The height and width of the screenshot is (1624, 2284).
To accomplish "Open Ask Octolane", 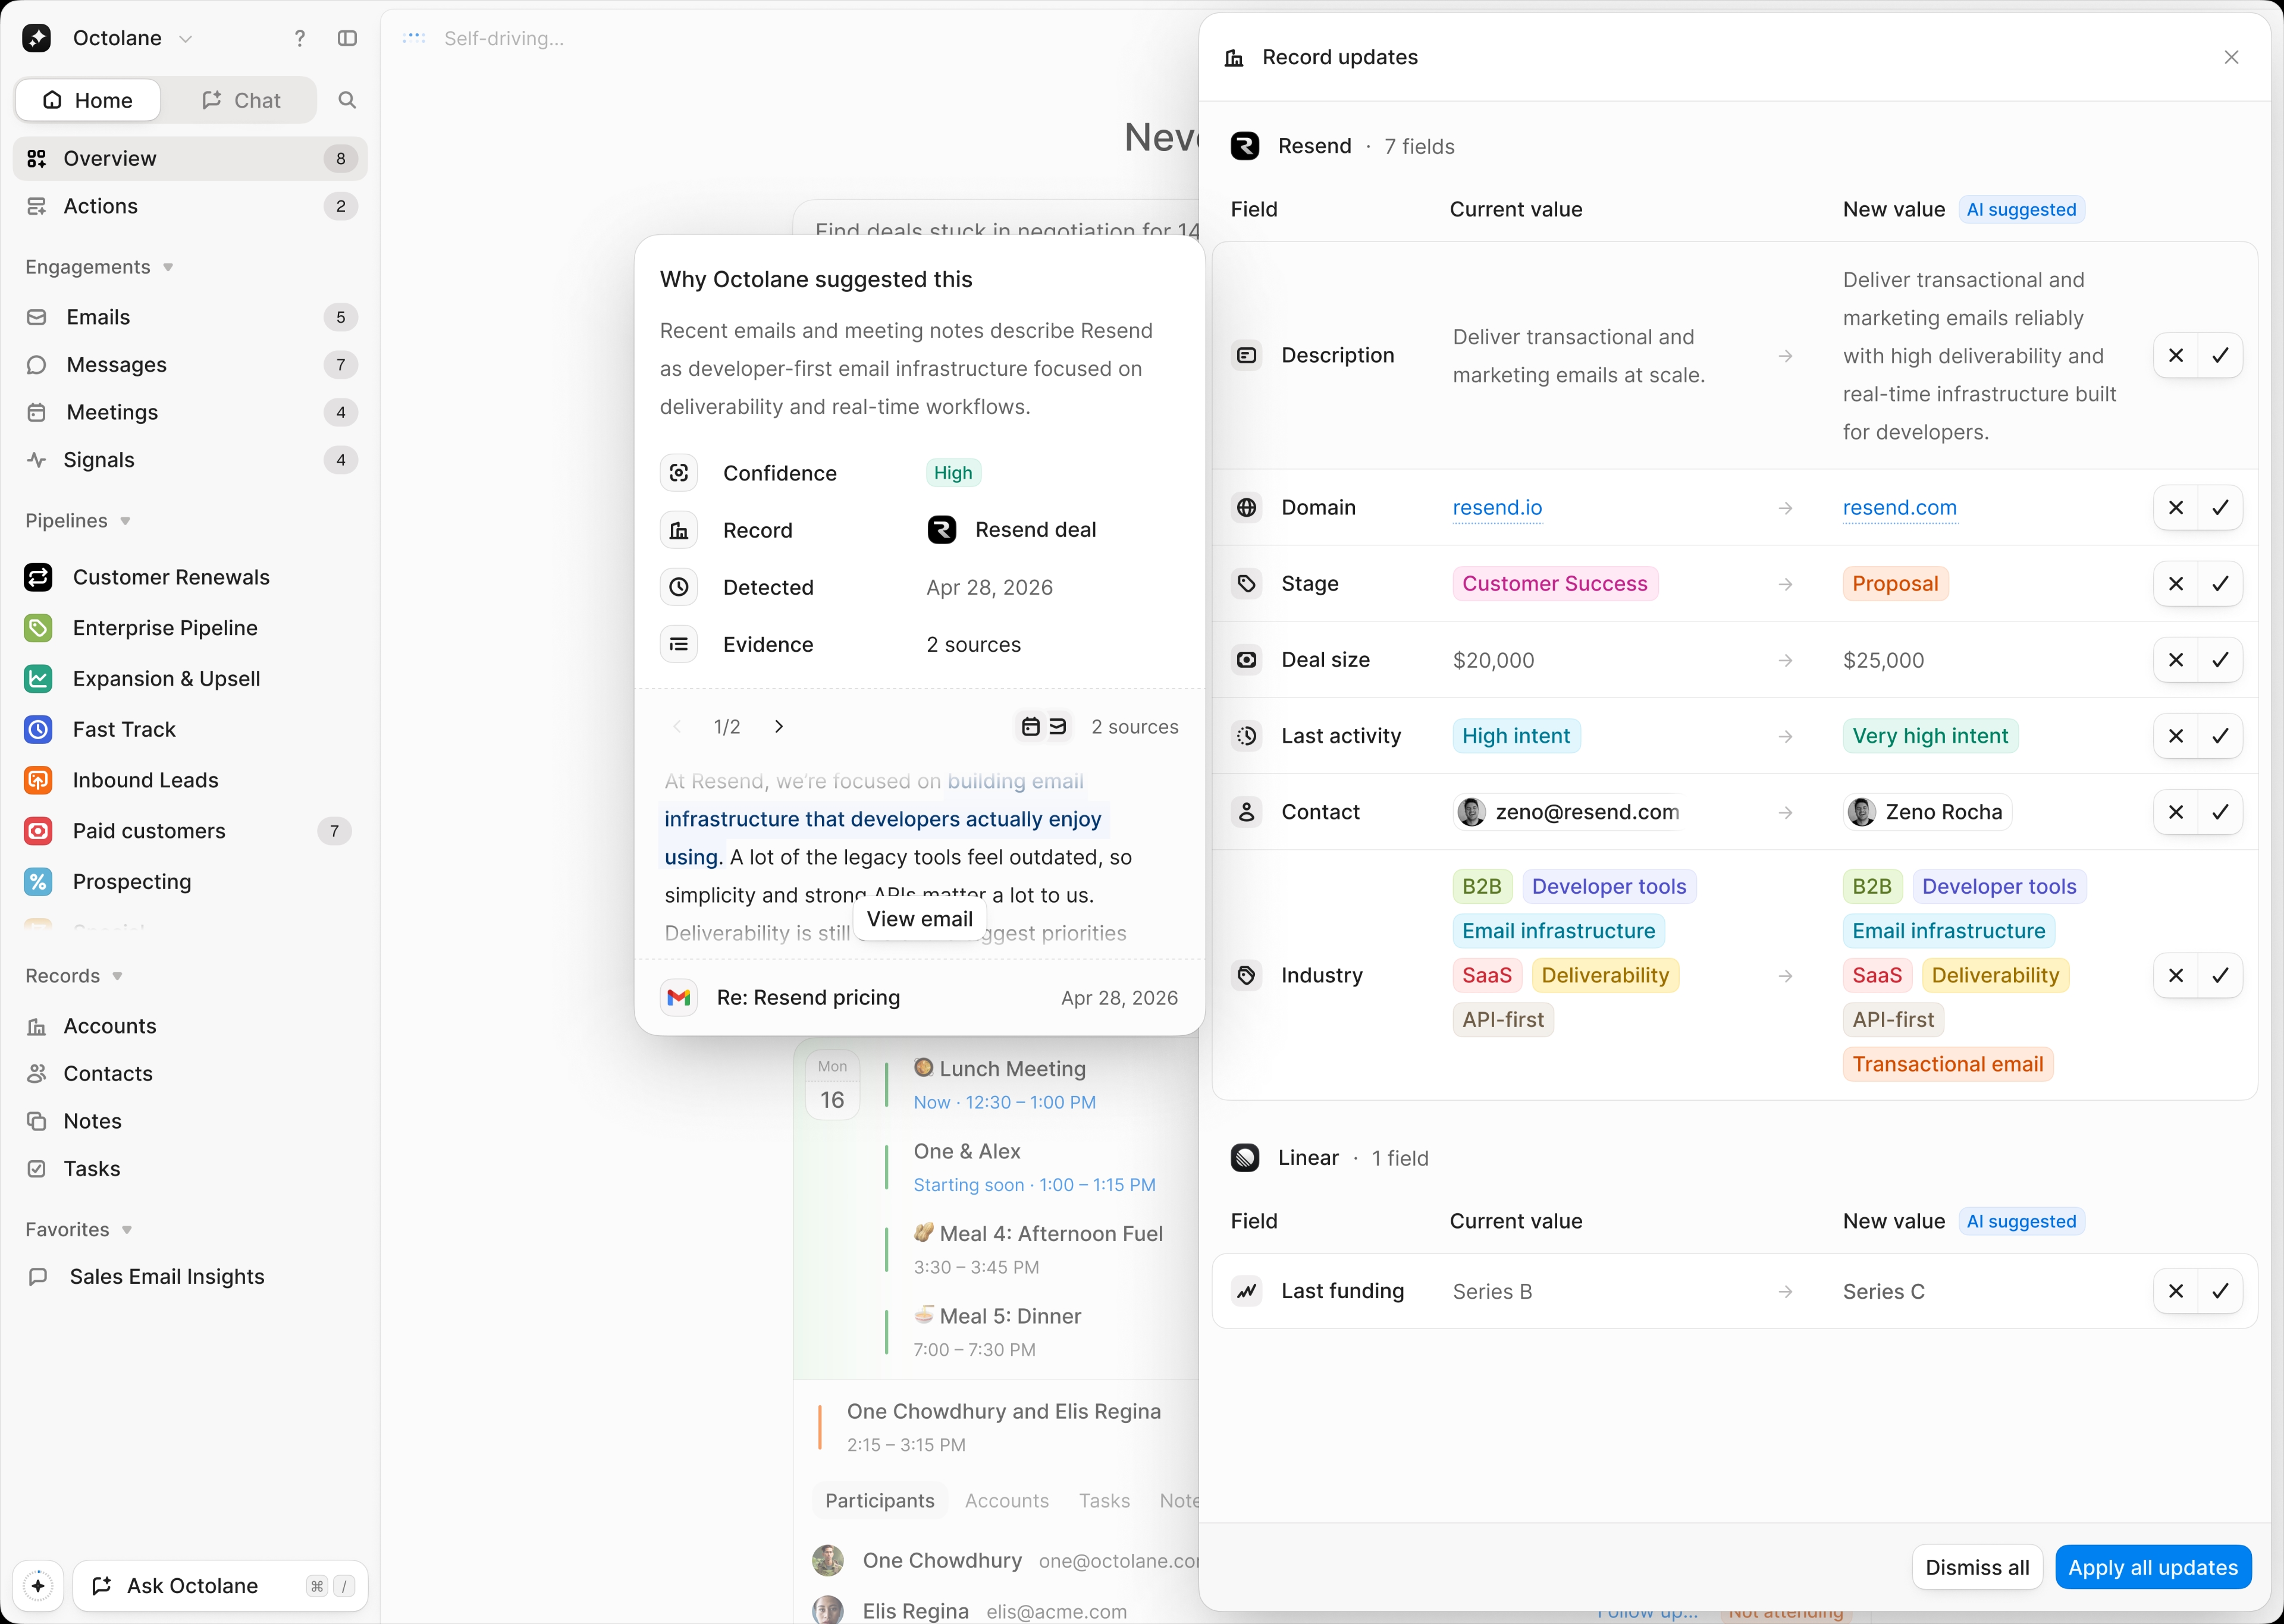I will (x=220, y=1586).
